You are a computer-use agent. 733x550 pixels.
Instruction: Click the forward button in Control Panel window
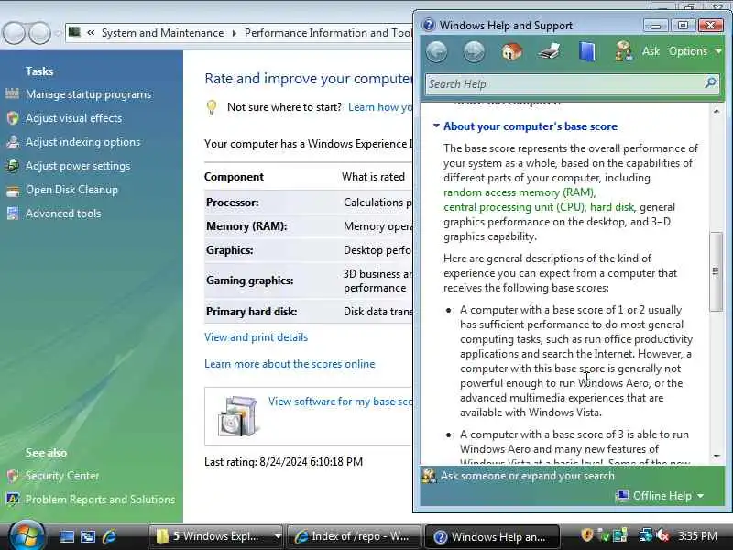pos(39,33)
